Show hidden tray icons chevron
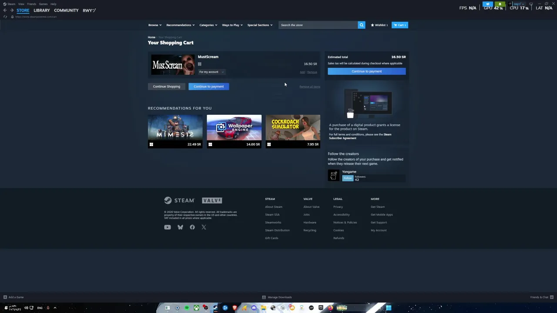Screen dimensions: 557x313 [55, 308]
